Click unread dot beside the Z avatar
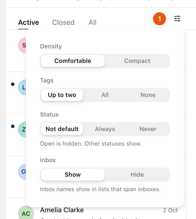The width and height of the screenshot is (196, 219). [x=13, y=126]
